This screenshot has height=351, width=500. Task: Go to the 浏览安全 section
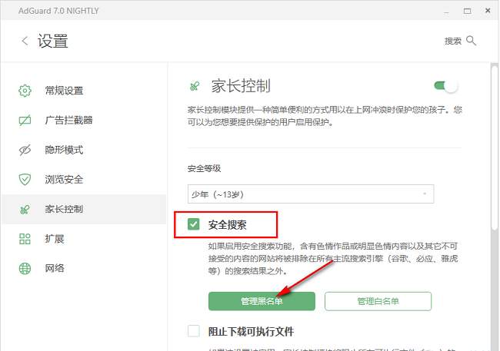pos(84,180)
